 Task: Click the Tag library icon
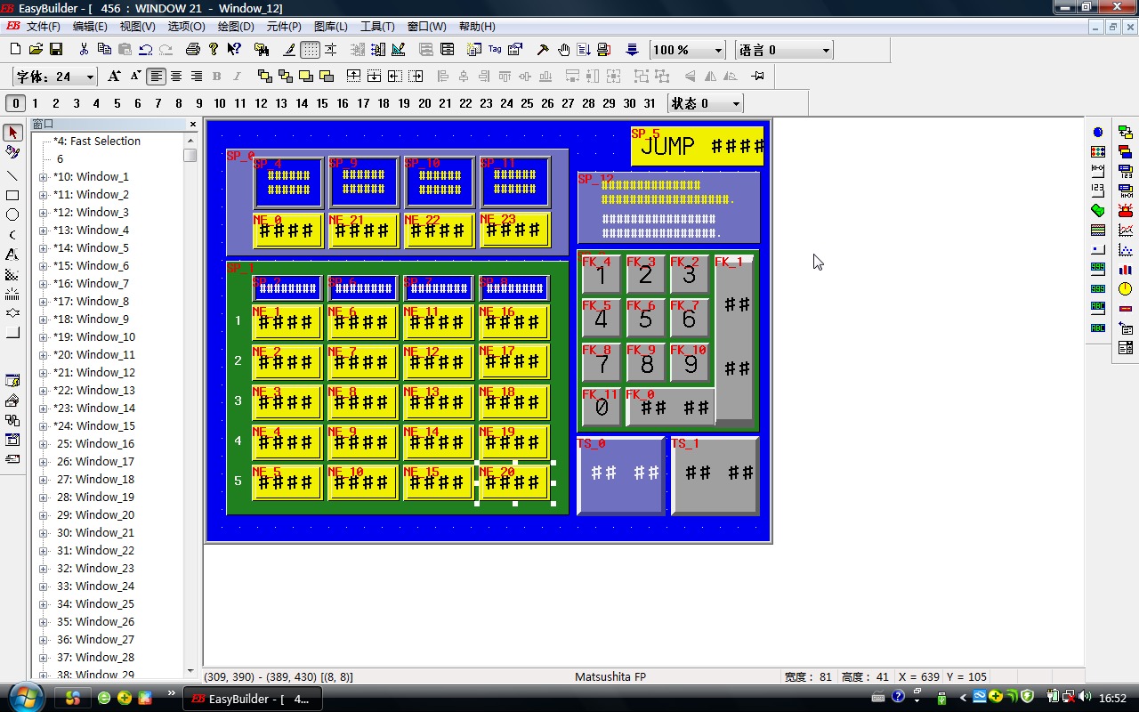point(495,50)
